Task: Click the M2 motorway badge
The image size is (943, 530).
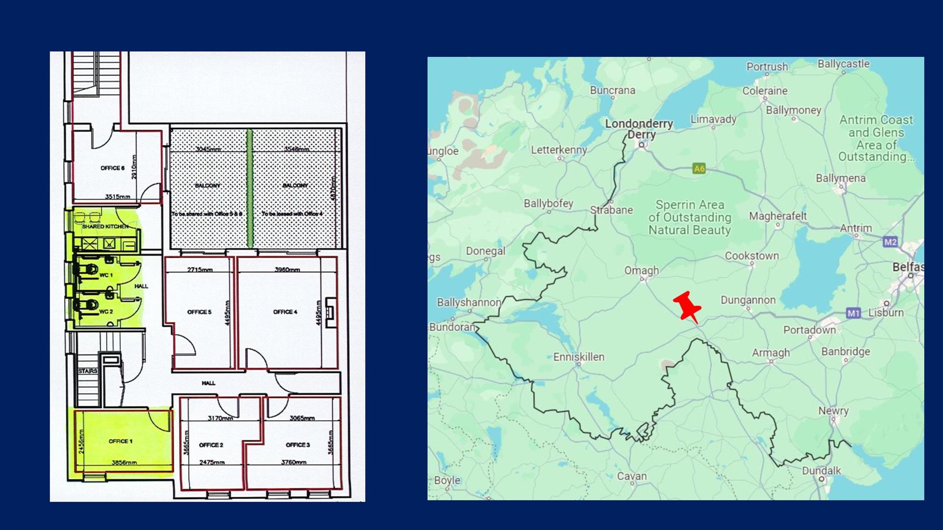Action: (x=890, y=241)
